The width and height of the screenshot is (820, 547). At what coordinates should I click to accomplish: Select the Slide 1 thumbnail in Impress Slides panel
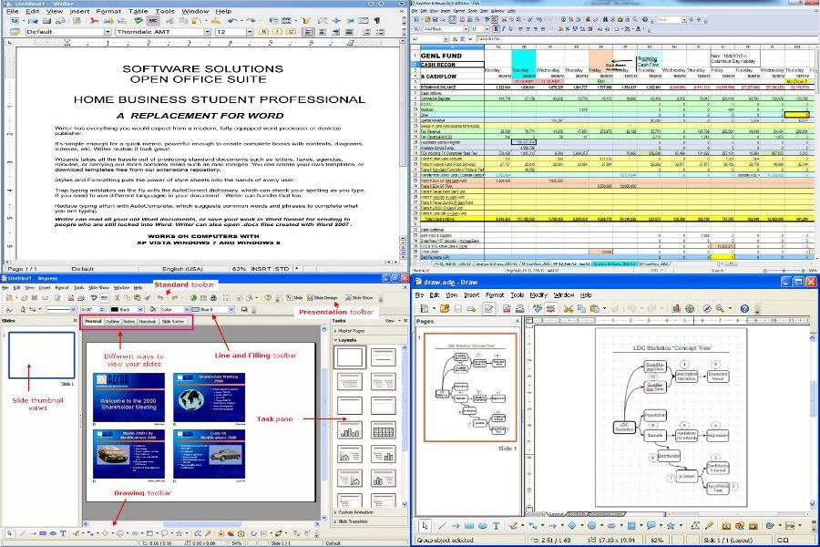click(x=41, y=356)
